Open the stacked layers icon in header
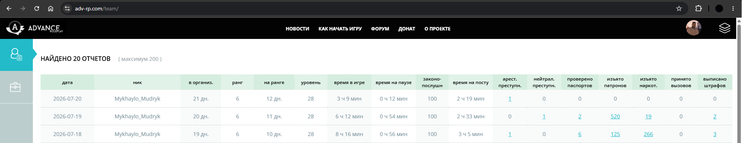 point(725,28)
